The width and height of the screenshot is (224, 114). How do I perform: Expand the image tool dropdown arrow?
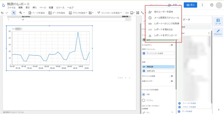point(134,13)
